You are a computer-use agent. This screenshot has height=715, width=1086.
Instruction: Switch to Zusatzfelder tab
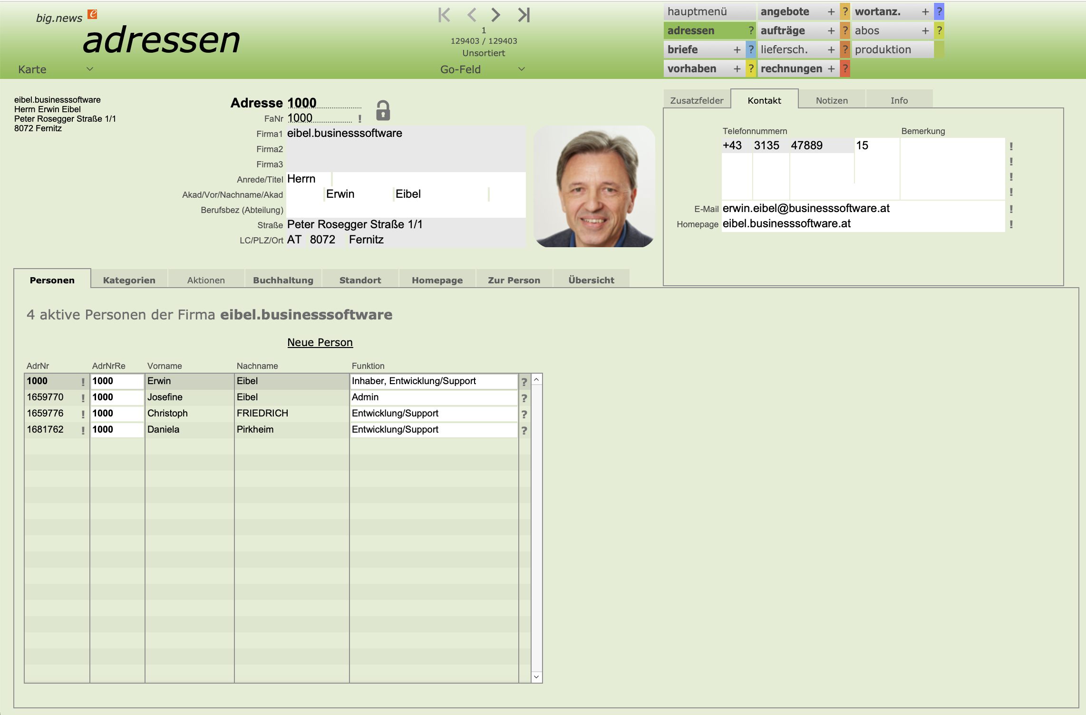point(697,100)
